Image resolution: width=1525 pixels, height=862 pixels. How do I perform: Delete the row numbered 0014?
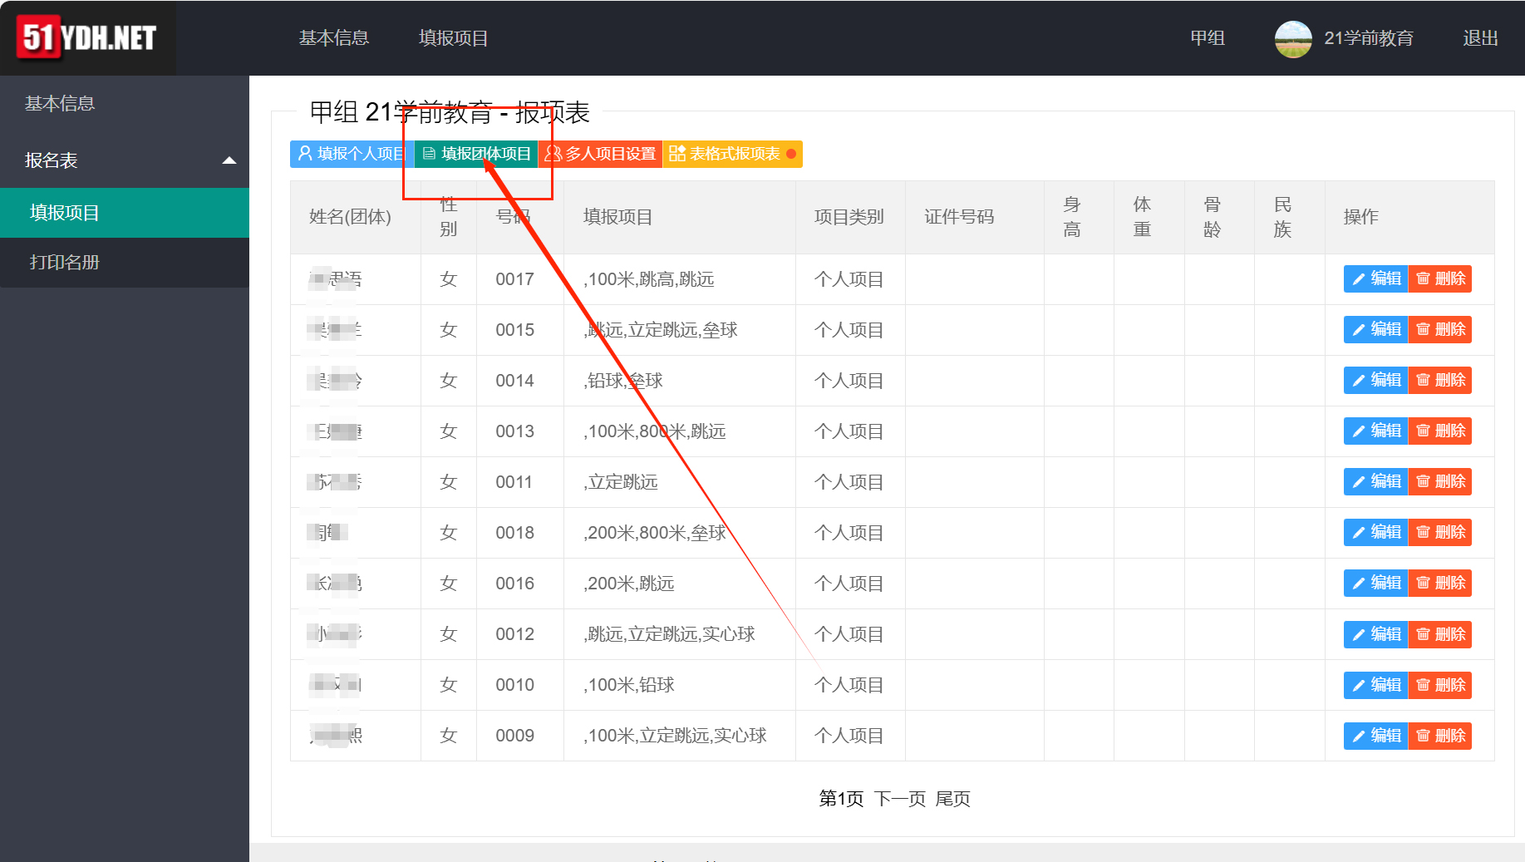1440,380
